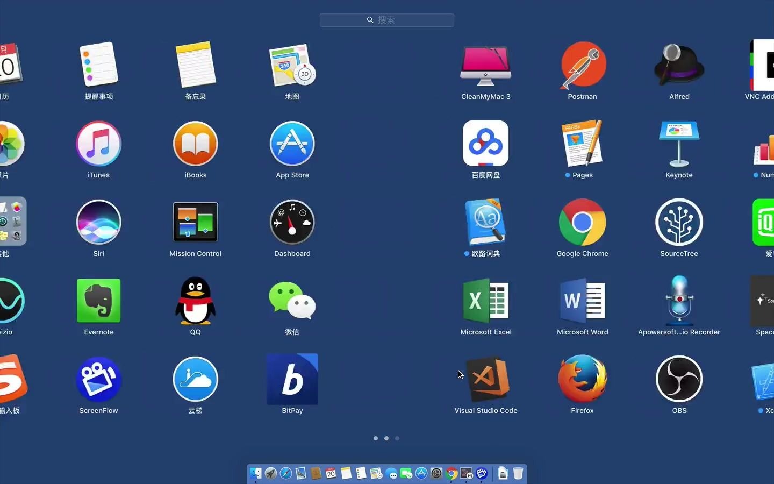Open Reminders (提醒事项) in Launchpad

click(99, 65)
